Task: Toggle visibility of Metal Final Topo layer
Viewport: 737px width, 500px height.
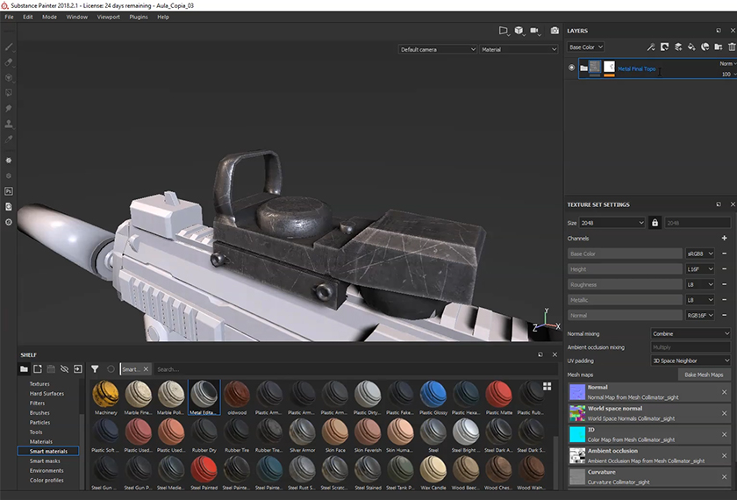Action: point(572,68)
